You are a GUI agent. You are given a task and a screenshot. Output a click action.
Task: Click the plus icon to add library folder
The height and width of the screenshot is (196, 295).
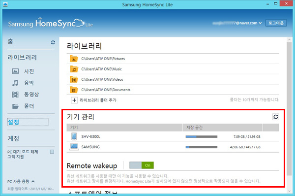74,100
